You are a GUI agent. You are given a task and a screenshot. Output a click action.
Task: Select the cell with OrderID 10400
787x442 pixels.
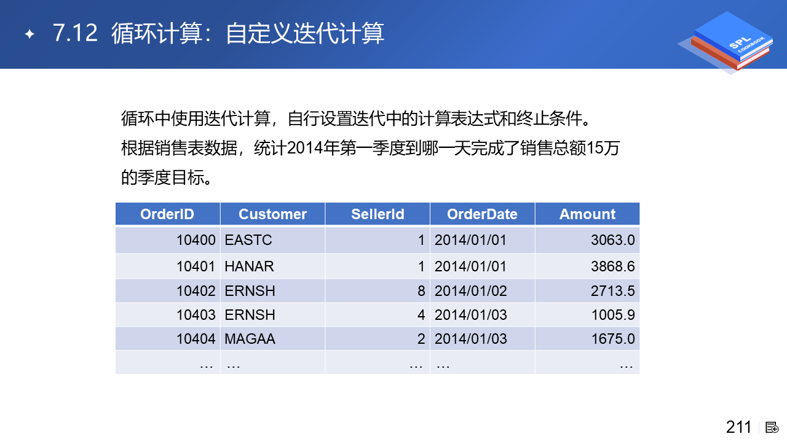tap(196, 240)
